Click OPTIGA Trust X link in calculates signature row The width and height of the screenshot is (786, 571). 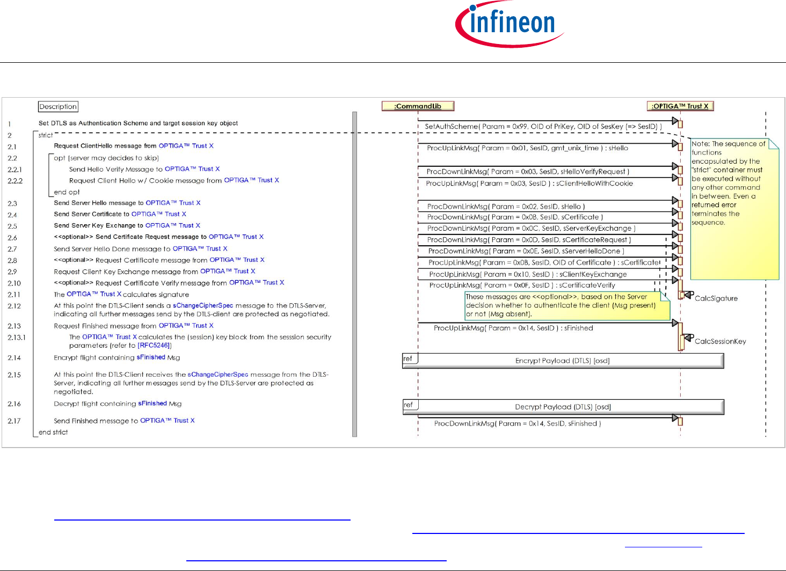[94, 294]
